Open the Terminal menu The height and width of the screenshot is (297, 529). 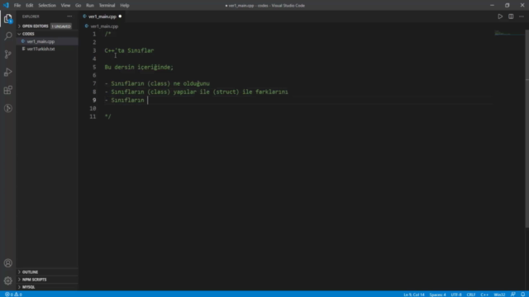(107, 6)
